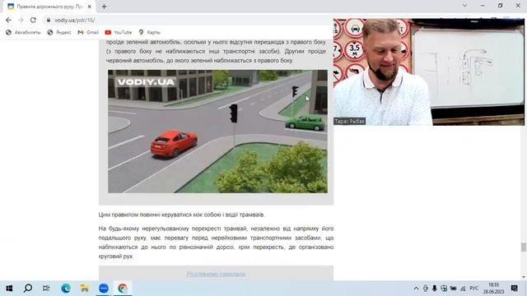Open the Карты bookmark
The height and width of the screenshot is (296, 527).
point(150,32)
